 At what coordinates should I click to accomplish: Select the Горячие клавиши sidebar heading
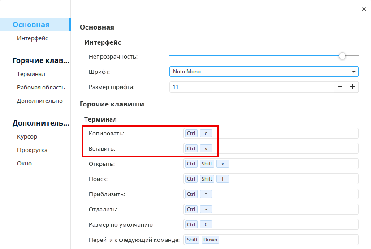tap(41, 61)
